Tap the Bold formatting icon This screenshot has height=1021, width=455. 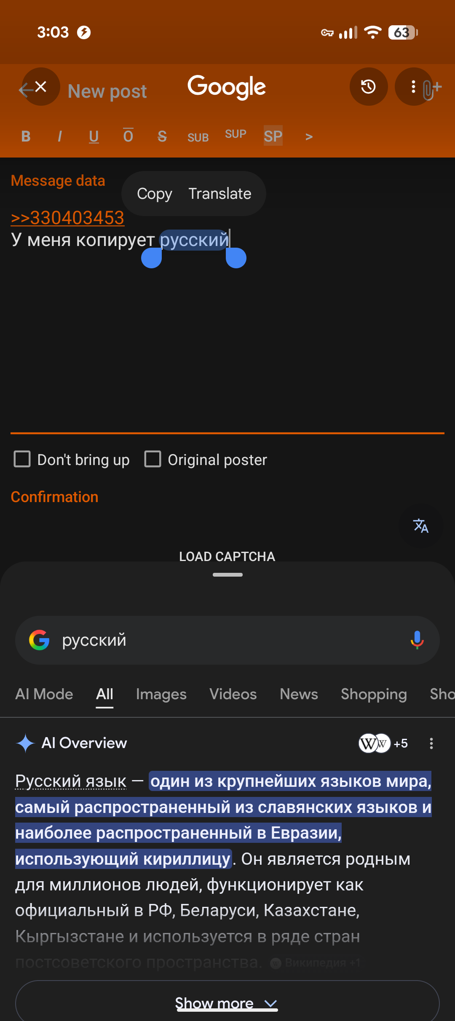tap(26, 136)
